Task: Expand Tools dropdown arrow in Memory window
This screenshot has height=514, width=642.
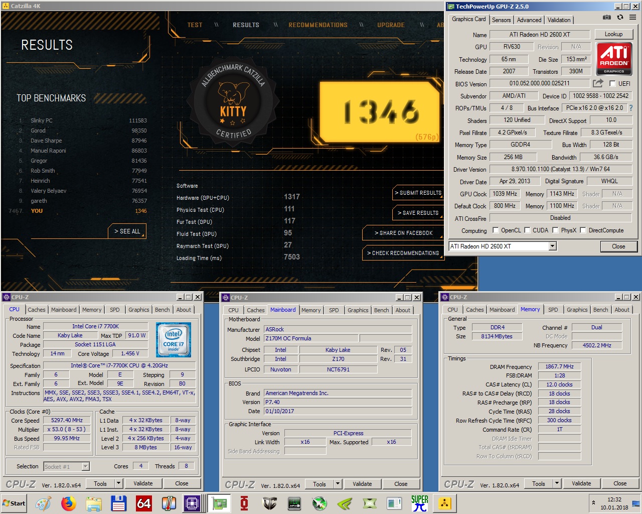Action: click(x=557, y=483)
